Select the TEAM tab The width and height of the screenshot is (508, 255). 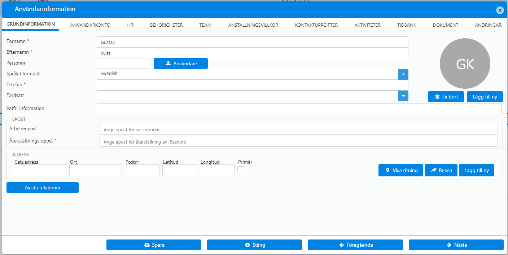[x=205, y=25]
